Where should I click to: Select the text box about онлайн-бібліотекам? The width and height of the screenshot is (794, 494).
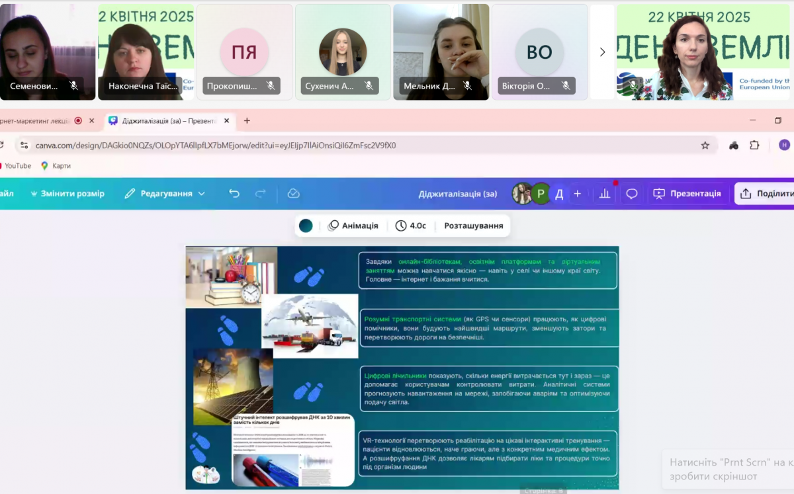tap(488, 270)
